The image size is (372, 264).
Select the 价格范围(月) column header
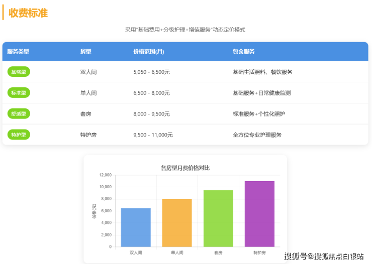coord(149,51)
